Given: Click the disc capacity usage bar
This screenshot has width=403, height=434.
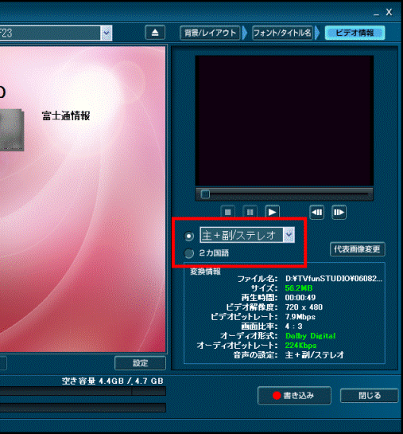Looking at the screenshot, I should point(83,391).
